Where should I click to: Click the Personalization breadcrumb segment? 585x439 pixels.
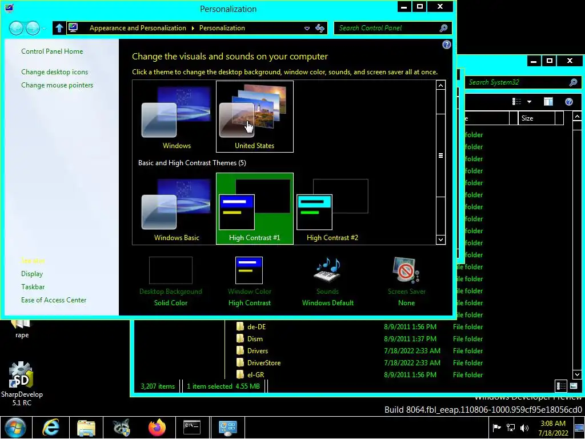(222, 28)
